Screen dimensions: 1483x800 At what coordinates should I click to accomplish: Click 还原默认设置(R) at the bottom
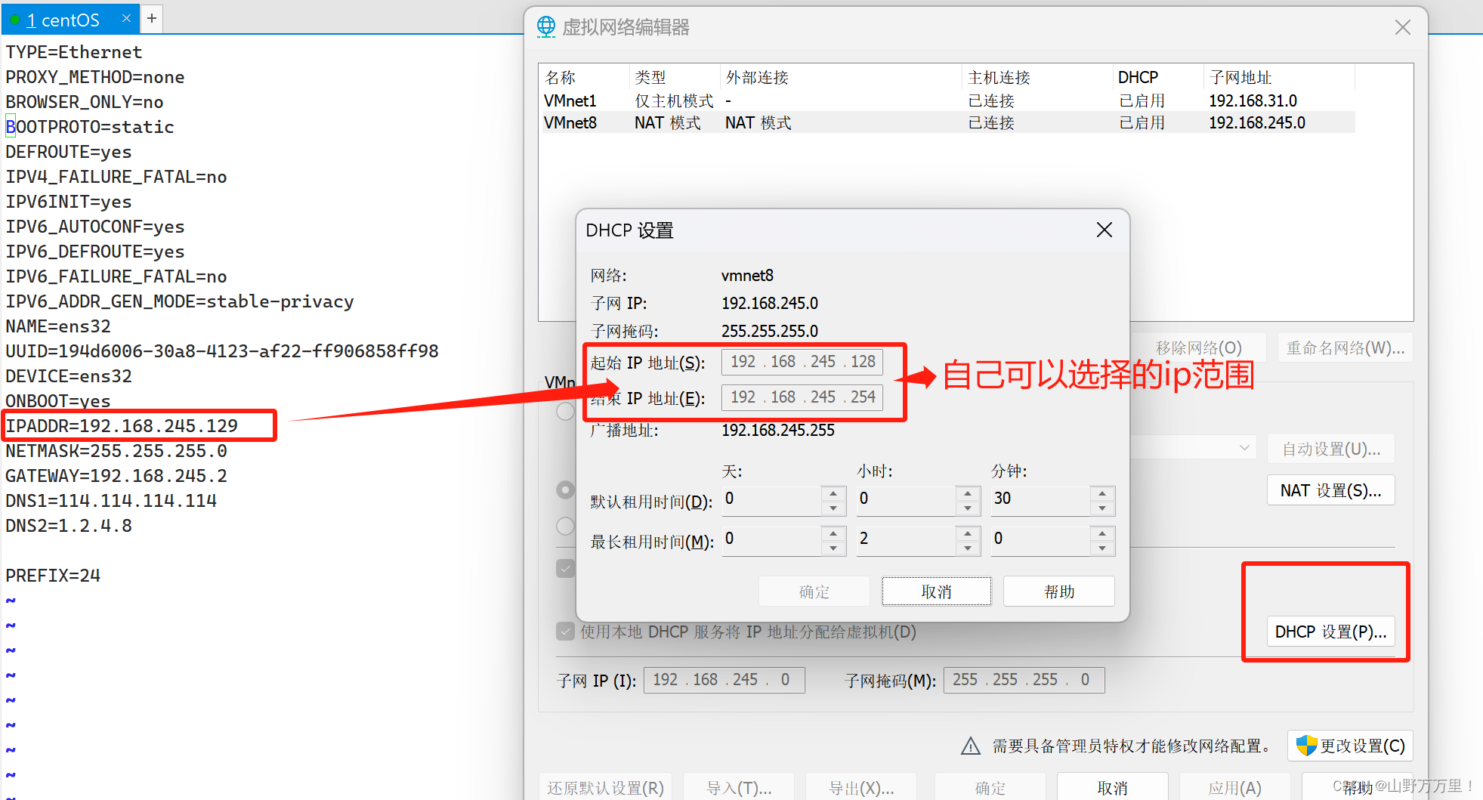604,788
